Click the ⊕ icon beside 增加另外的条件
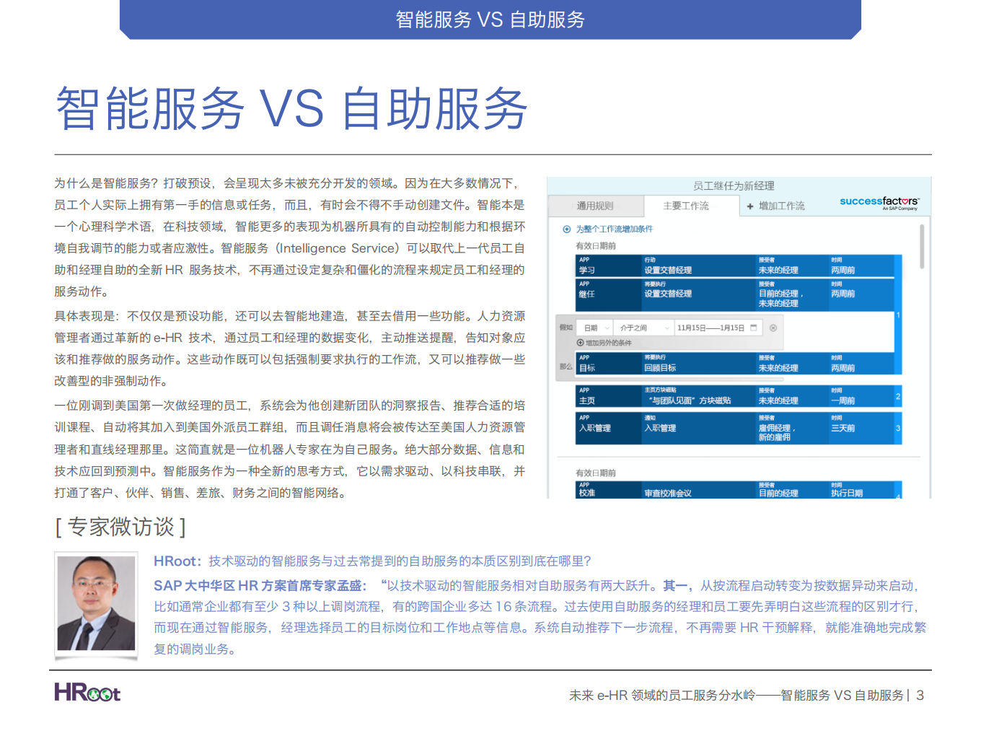This screenshot has height=736, width=981. 579,343
